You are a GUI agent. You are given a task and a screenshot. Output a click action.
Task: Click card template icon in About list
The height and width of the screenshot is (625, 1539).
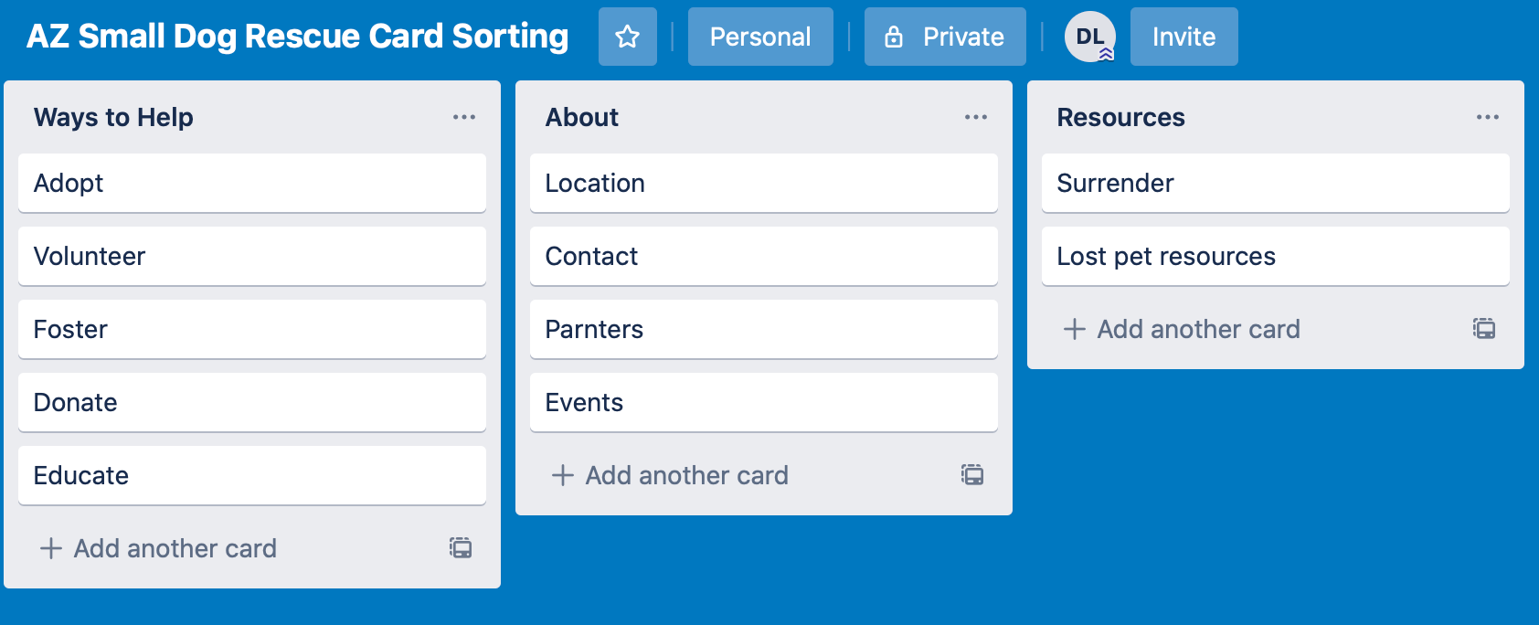click(x=972, y=475)
